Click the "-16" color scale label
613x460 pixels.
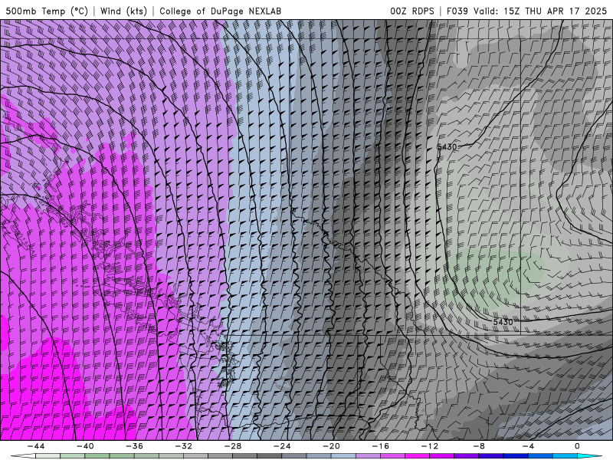click(x=380, y=446)
